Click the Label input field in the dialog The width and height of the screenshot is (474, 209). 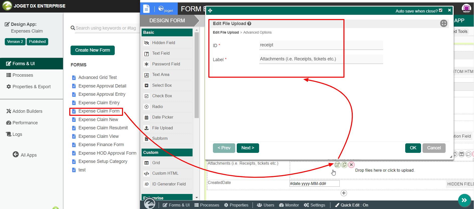(321, 59)
